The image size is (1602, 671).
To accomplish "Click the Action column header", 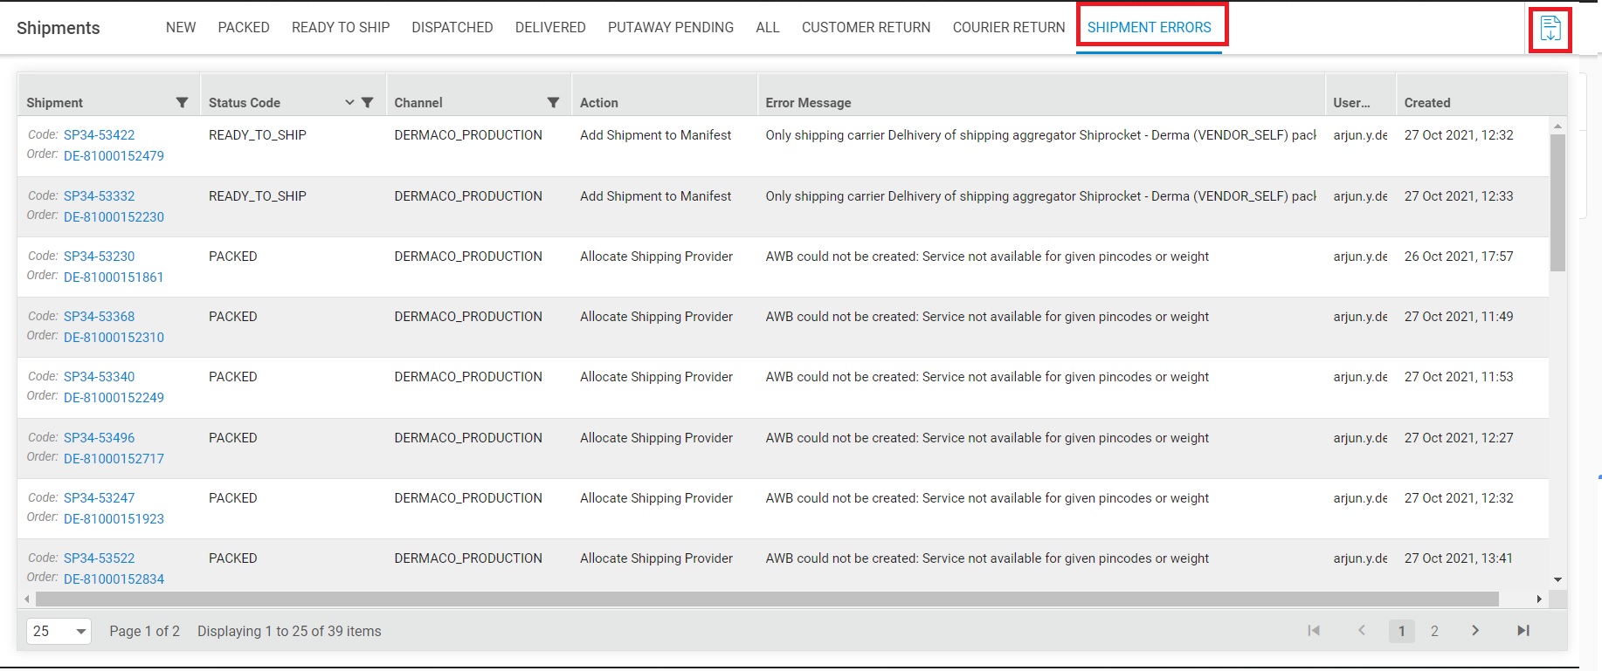I will click(599, 103).
